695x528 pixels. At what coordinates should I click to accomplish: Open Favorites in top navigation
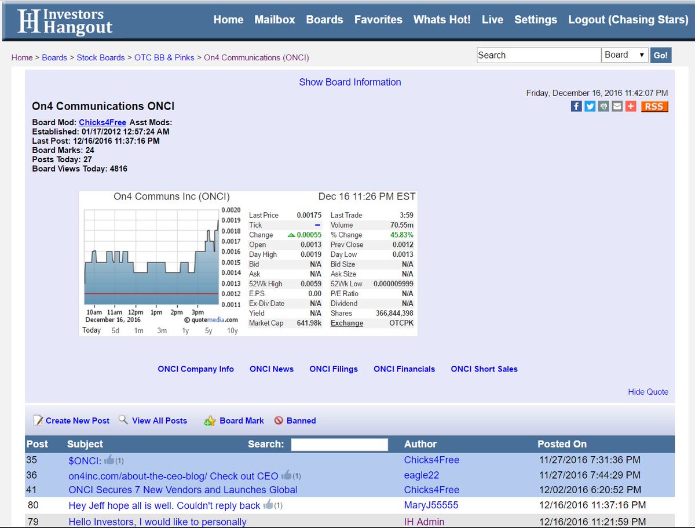click(x=378, y=20)
